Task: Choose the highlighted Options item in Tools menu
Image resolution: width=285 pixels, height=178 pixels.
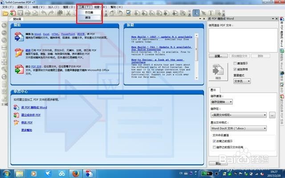Action: point(89,18)
